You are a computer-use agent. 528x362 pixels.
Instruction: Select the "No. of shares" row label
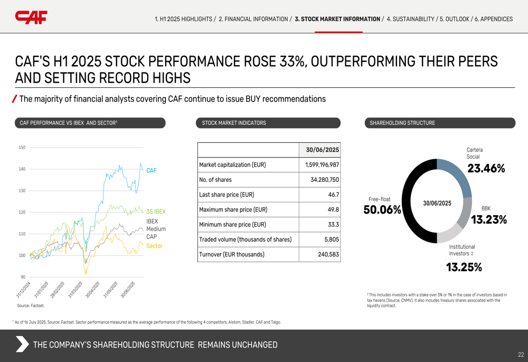[x=215, y=180]
